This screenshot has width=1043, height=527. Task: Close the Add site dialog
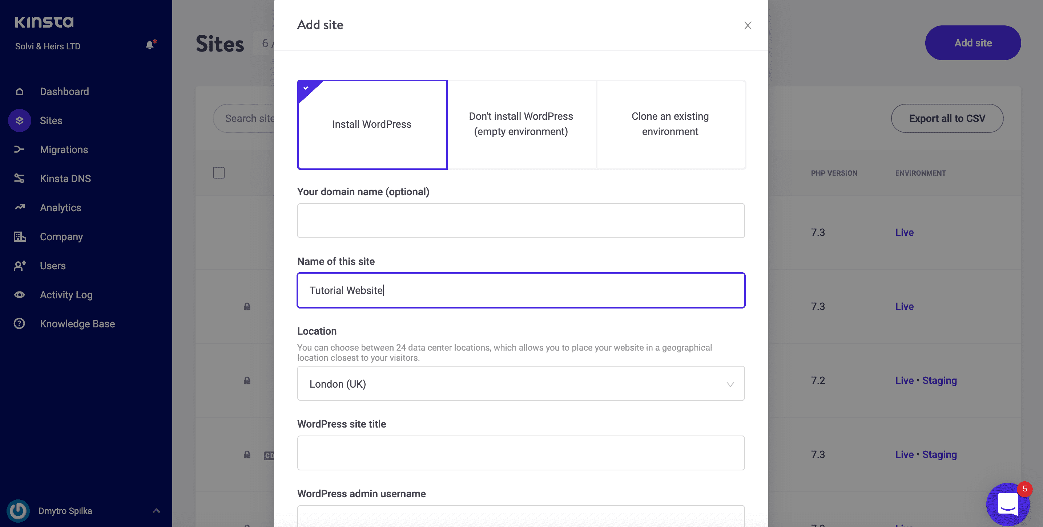(748, 25)
